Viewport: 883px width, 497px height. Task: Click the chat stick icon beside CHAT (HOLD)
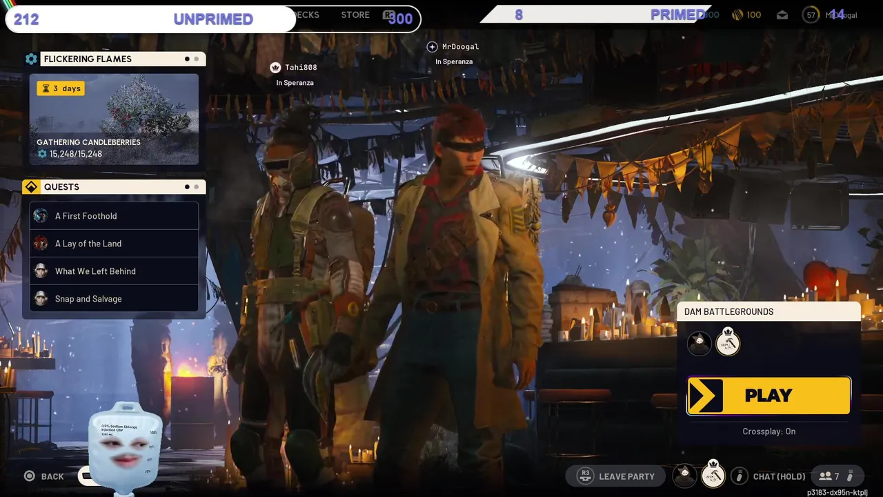739,476
